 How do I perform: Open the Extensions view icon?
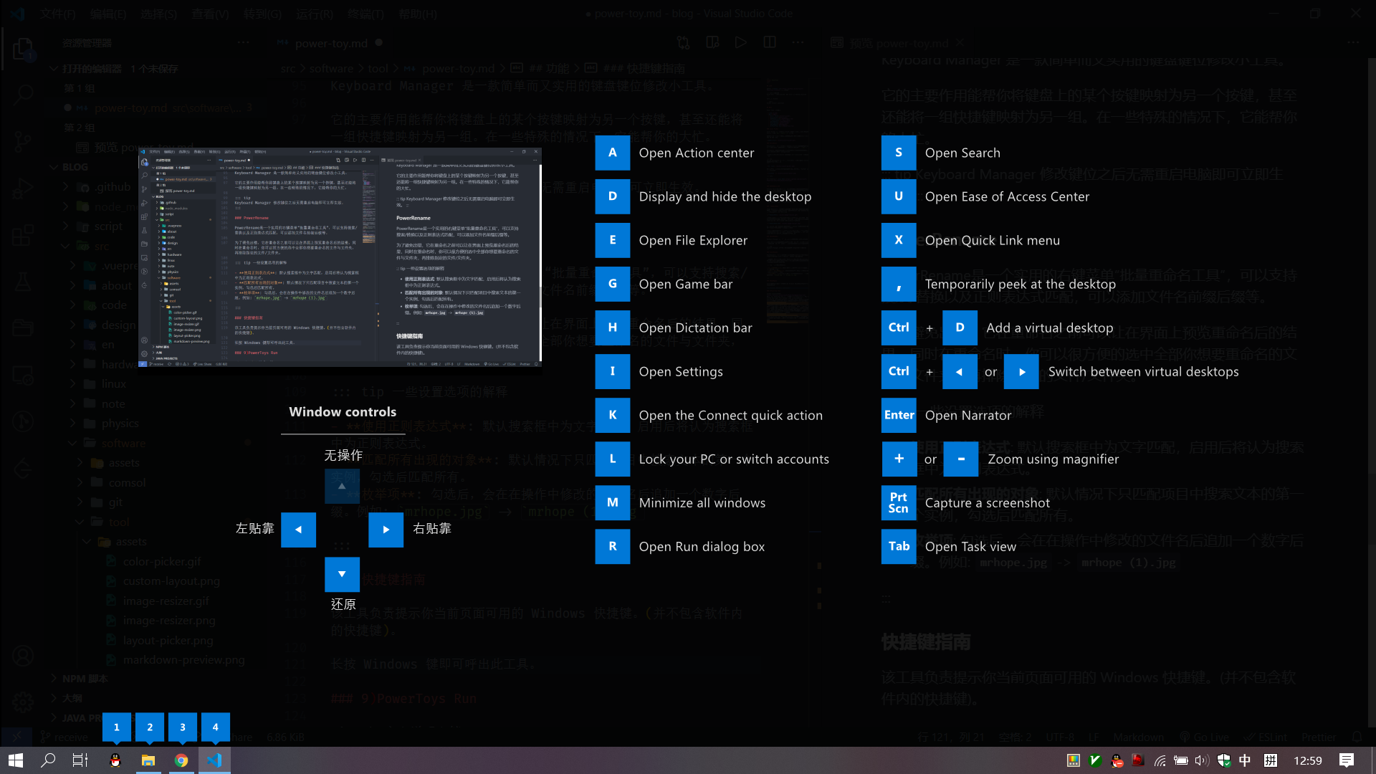pos(23,234)
